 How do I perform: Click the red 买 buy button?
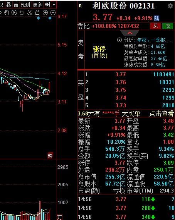[x=155, y=26]
